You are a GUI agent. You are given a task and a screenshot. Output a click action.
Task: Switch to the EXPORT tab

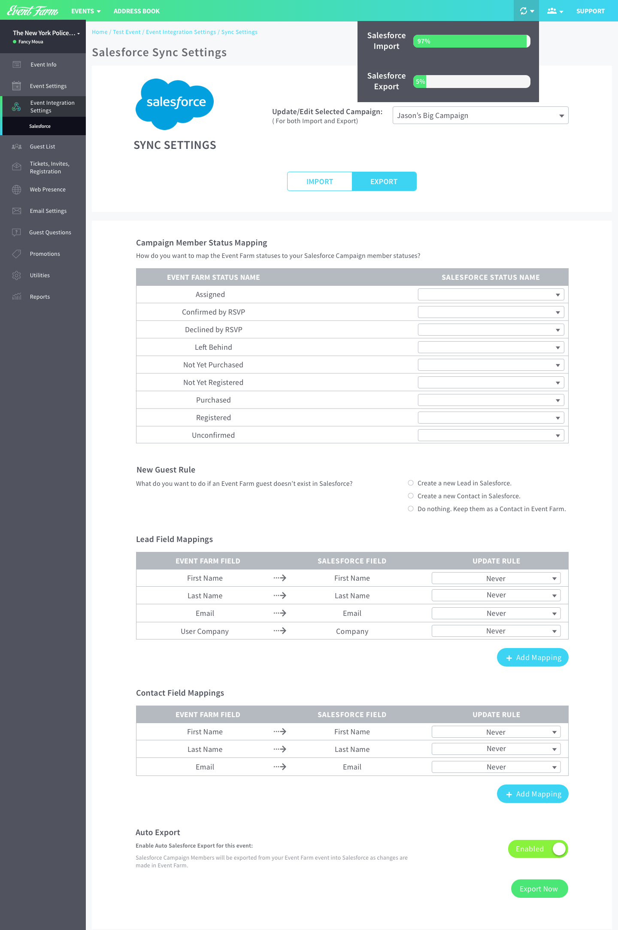[384, 182]
